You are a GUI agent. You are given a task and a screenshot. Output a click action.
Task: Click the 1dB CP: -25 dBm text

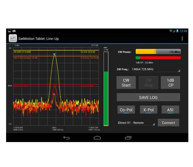click(x=144, y=63)
